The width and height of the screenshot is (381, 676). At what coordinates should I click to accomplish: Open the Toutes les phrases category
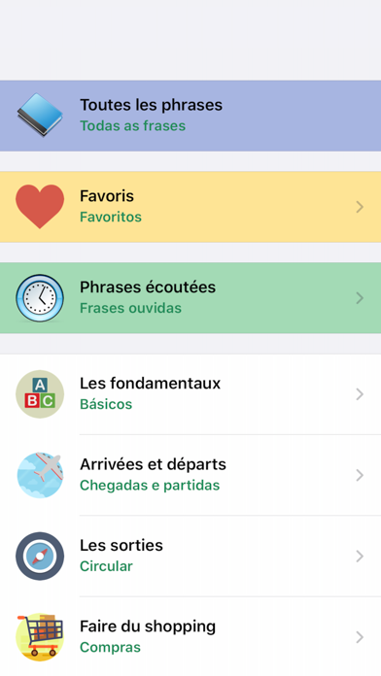click(x=190, y=116)
